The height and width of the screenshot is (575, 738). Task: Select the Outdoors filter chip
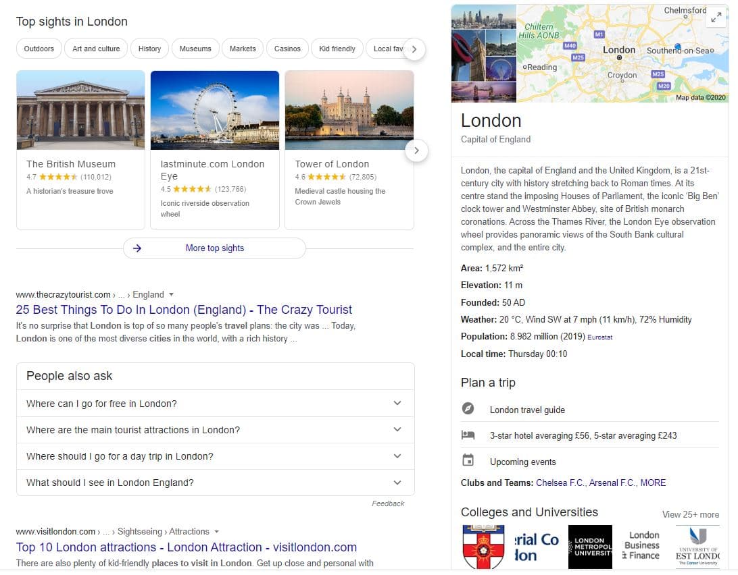pos(39,49)
